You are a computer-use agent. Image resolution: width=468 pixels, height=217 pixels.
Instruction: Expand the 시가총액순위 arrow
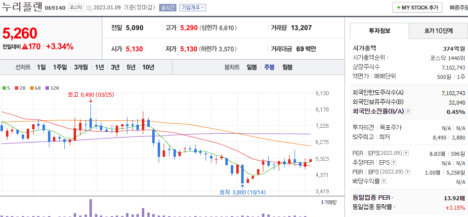pos(388,58)
